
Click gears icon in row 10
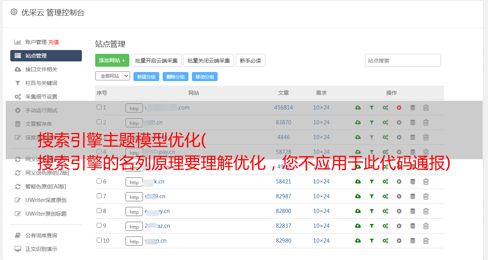click(385, 241)
